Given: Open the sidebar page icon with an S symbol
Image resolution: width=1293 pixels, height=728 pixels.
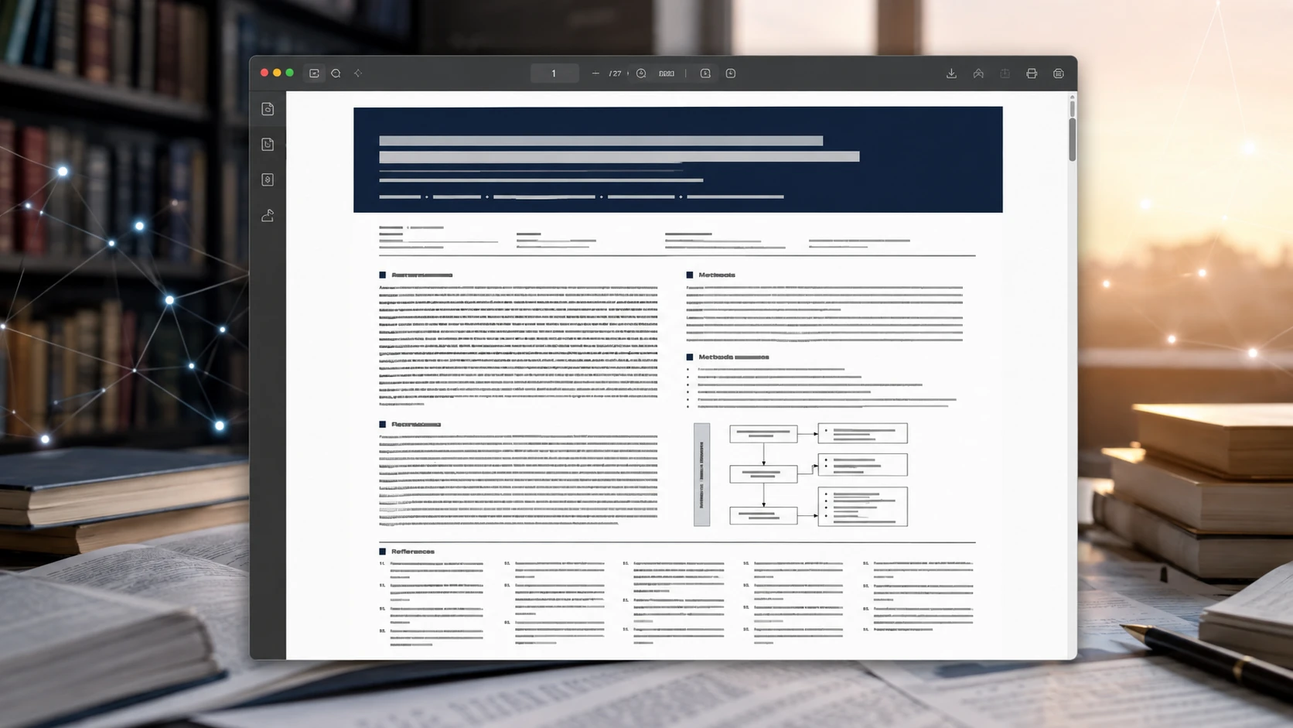Looking at the screenshot, I should 268,179.
